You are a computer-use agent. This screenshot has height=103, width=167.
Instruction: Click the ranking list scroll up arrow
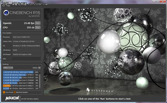[x=40, y=71]
